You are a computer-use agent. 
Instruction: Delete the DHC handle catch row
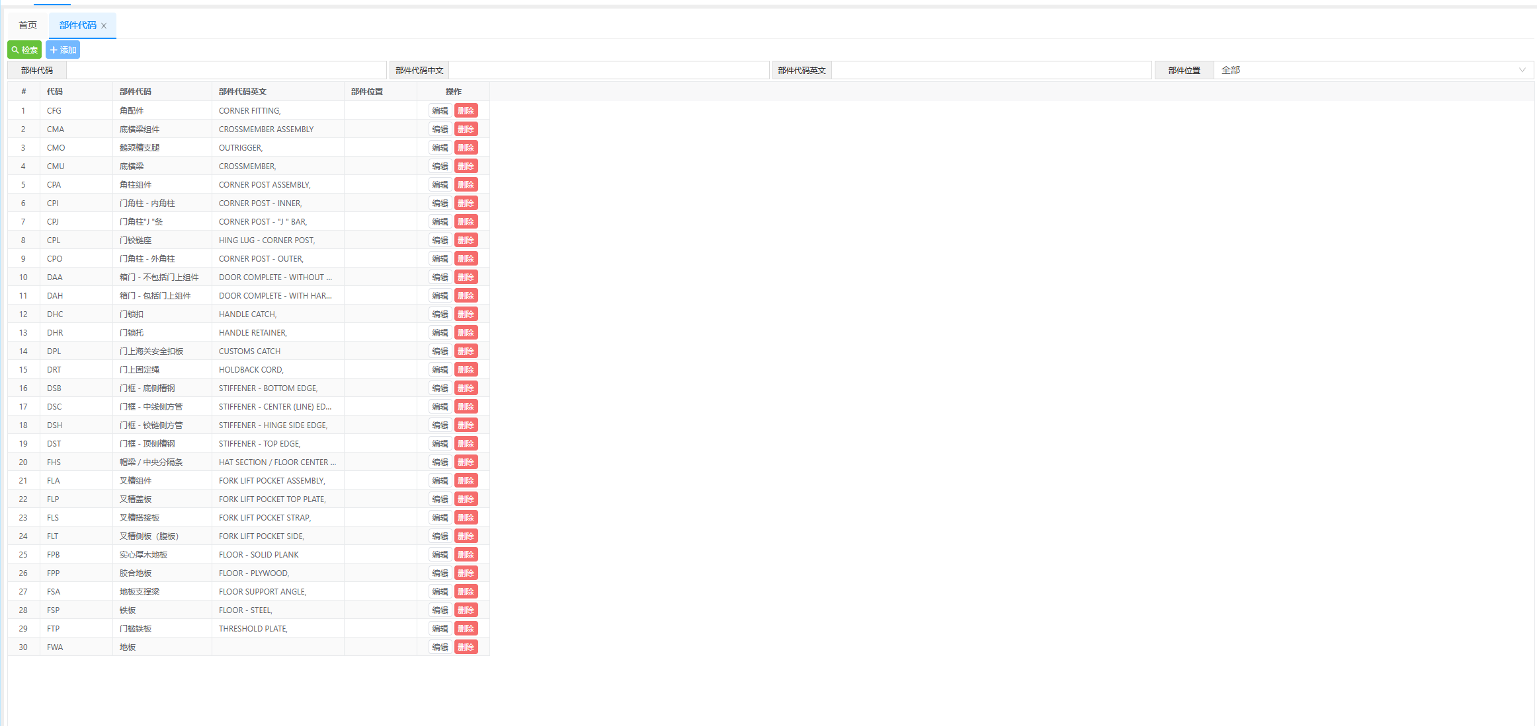466,314
